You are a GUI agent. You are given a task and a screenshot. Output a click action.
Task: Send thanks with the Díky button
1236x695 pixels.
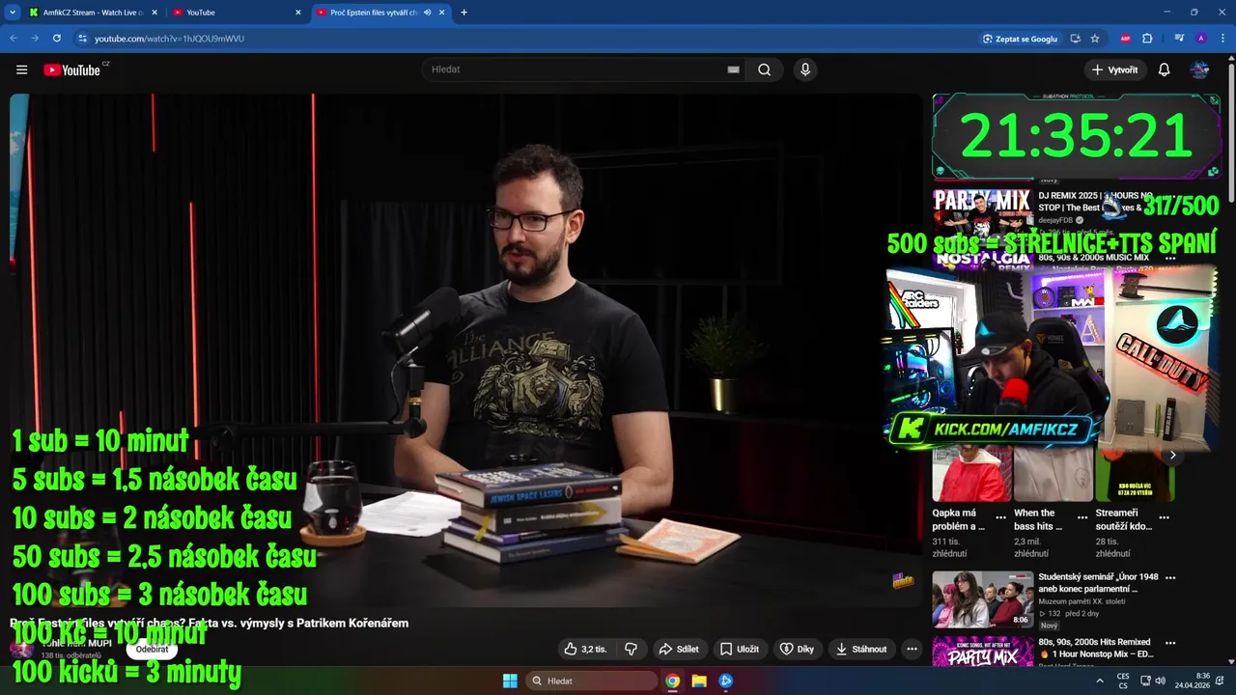(x=798, y=649)
